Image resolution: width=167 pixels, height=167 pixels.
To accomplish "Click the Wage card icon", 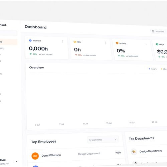I will [157, 44].
